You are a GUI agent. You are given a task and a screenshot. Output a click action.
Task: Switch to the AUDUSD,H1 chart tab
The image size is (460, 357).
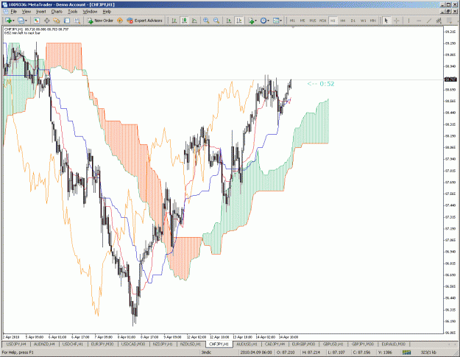(x=247, y=344)
